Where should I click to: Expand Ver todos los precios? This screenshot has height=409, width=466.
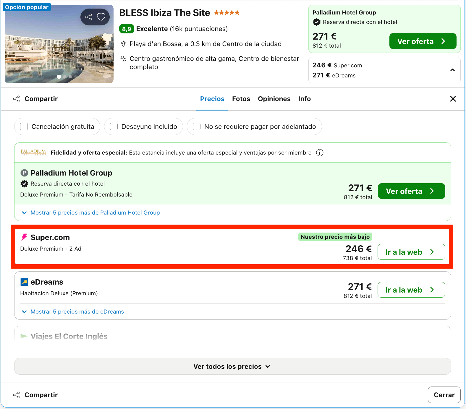pyautogui.click(x=233, y=366)
